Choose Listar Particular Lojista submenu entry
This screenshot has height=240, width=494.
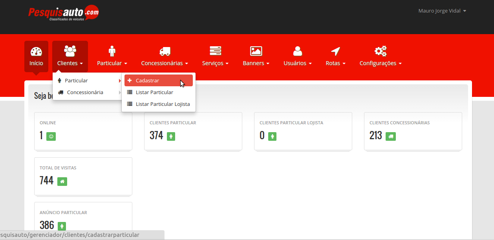coord(159,104)
